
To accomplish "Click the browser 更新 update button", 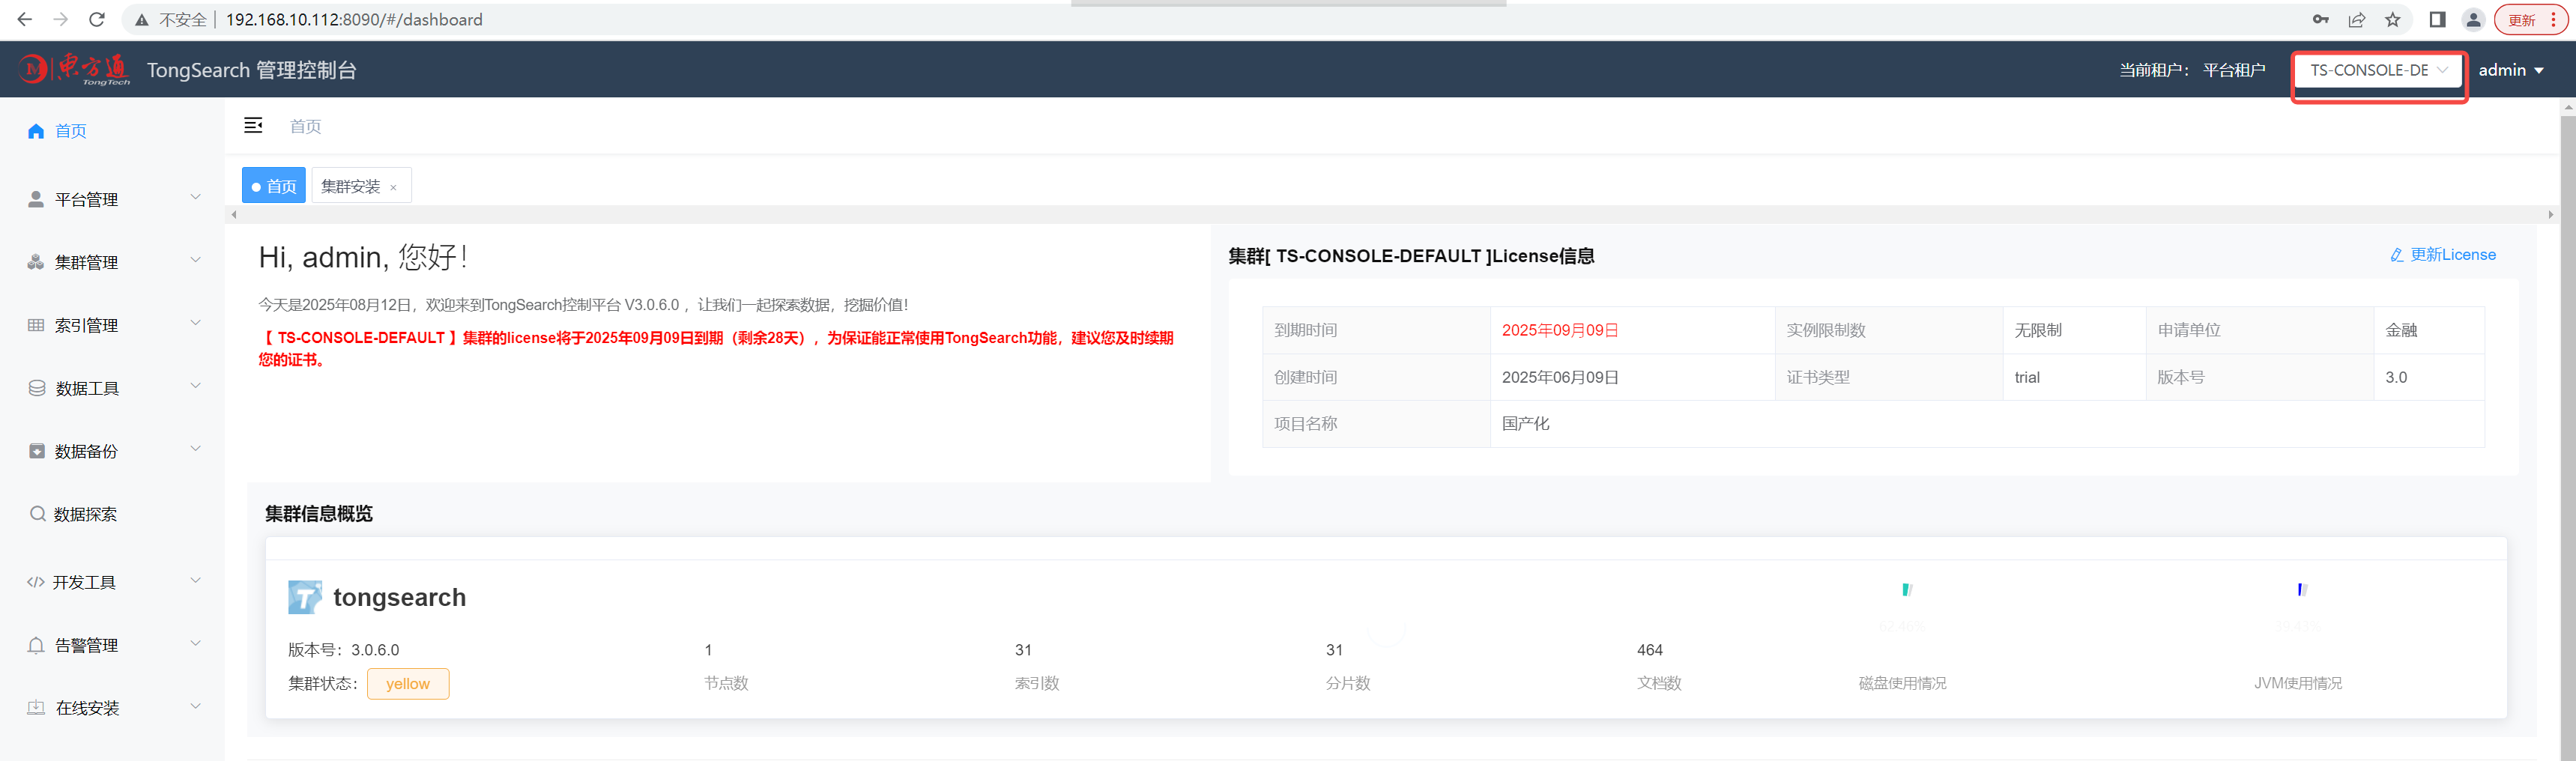I will tap(2530, 19).
